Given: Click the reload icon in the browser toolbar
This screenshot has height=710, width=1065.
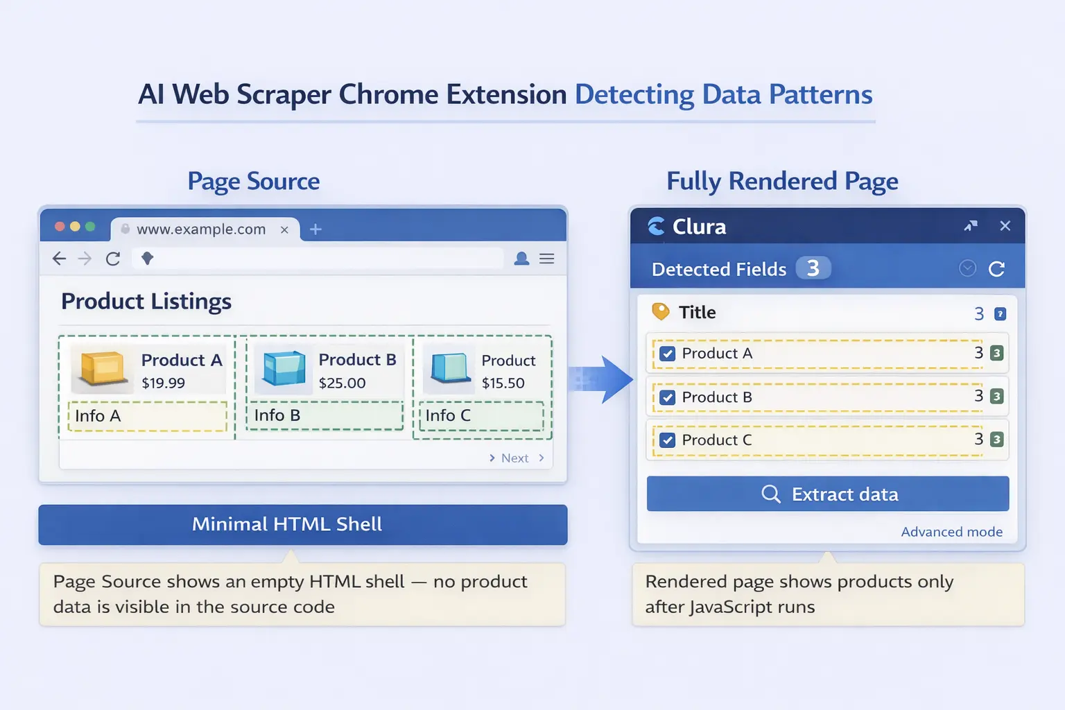Looking at the screenshot, I should [113, 259].
